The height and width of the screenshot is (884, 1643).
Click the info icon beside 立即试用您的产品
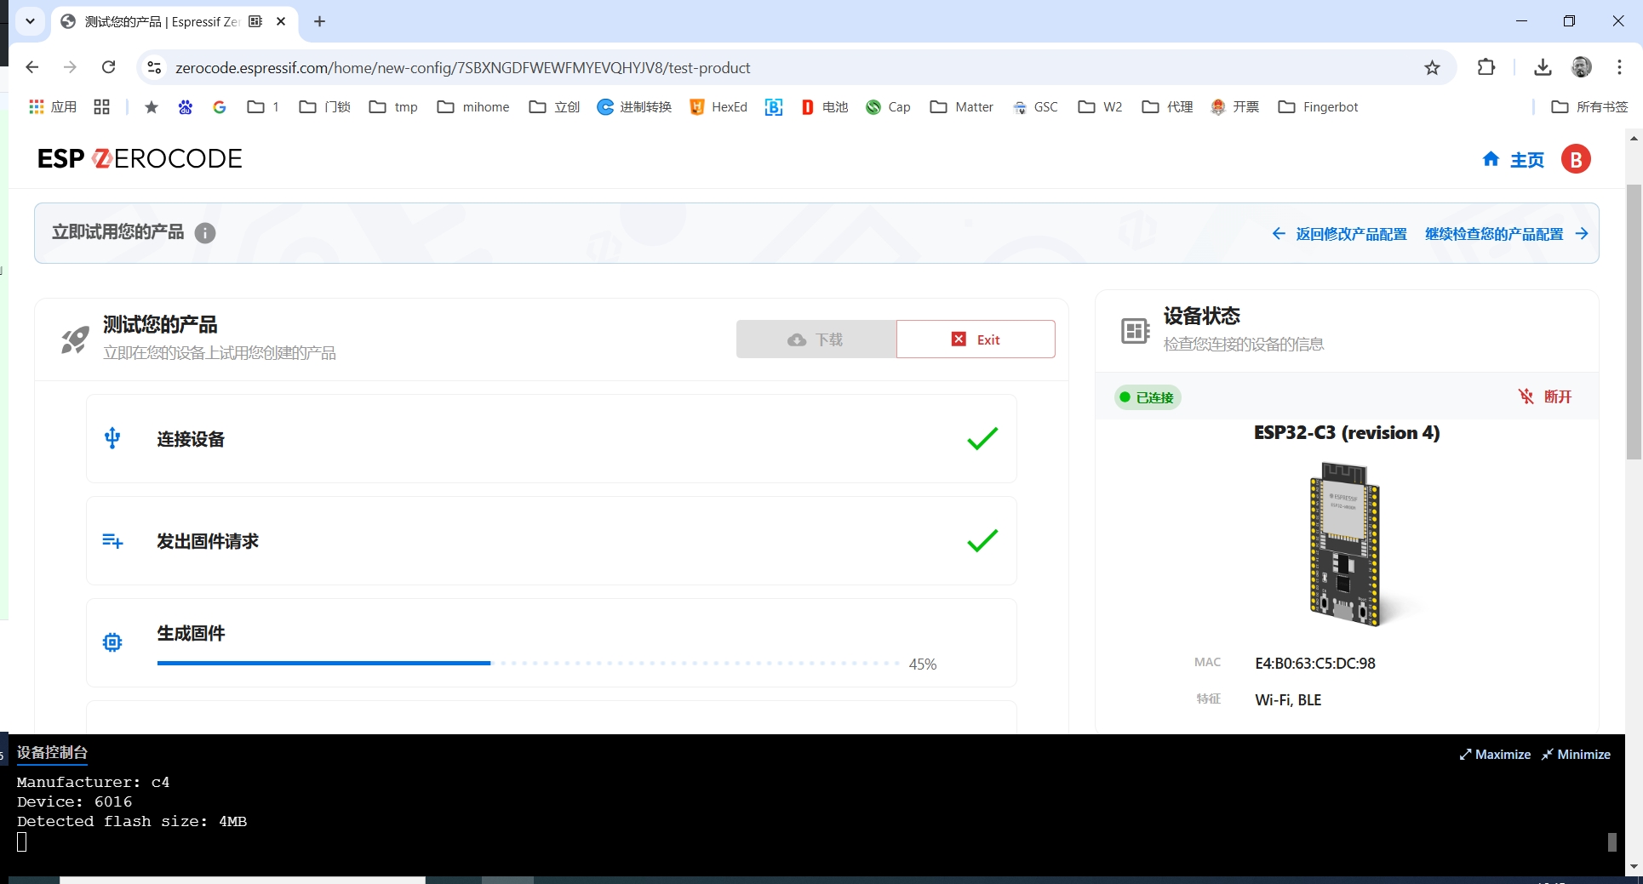click(205, 233)
